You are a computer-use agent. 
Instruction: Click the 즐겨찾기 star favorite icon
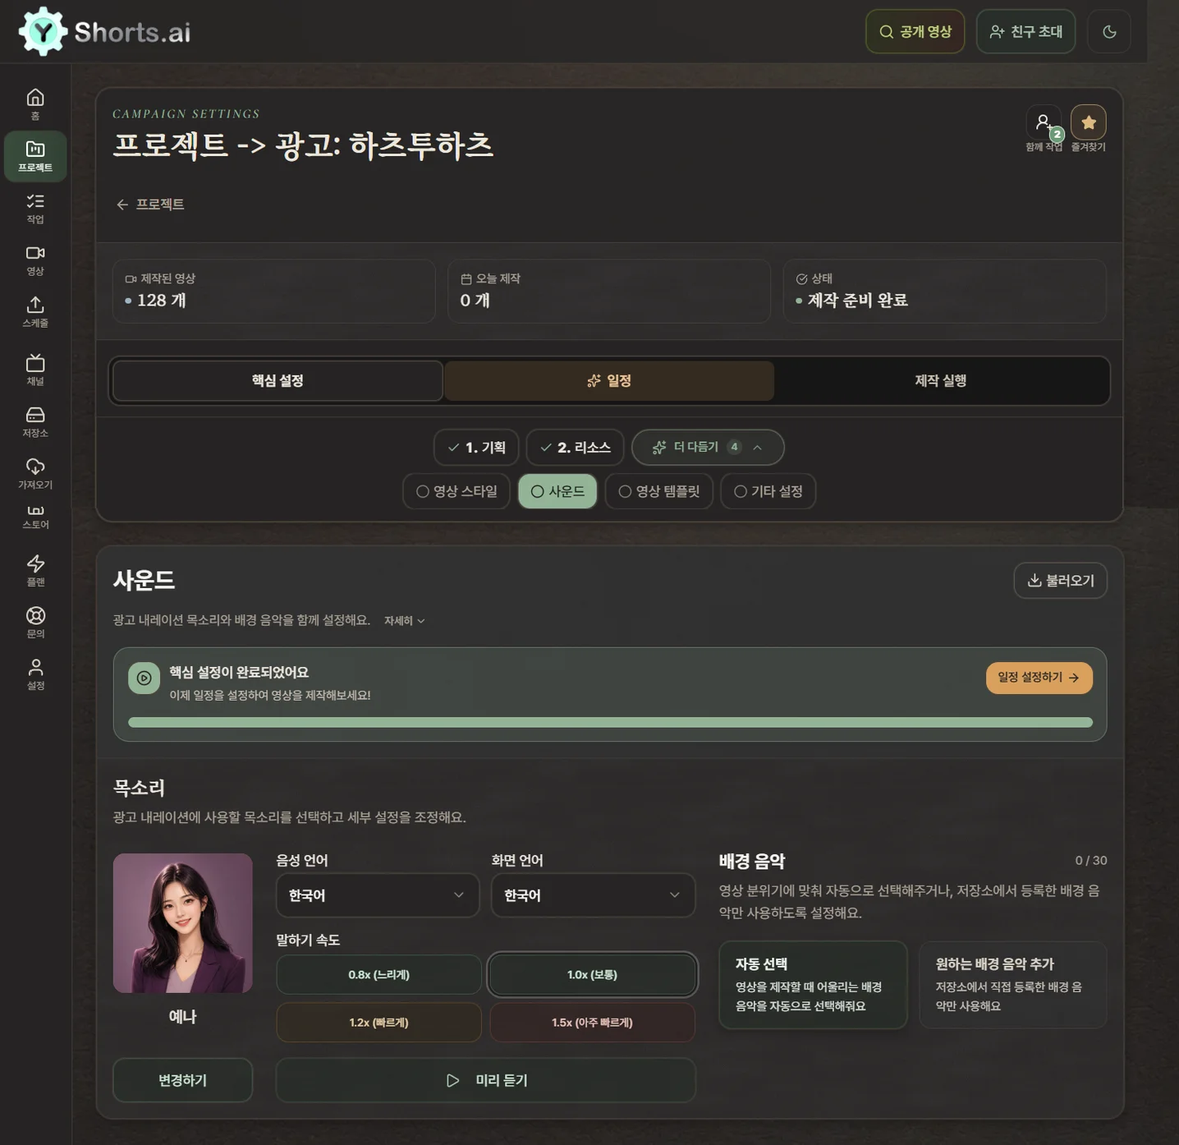pos(1088,122)
